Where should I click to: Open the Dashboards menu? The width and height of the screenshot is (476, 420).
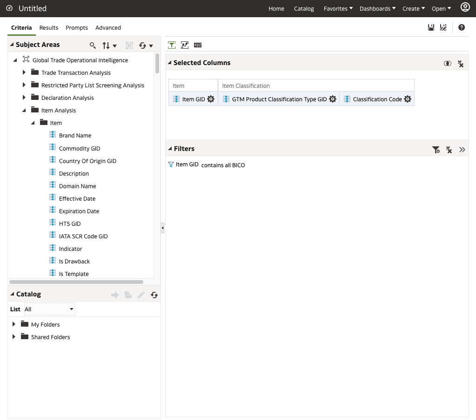377,8
